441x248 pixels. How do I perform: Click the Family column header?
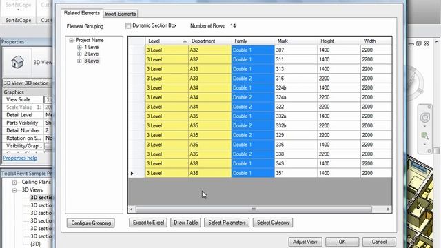[253, 41]
